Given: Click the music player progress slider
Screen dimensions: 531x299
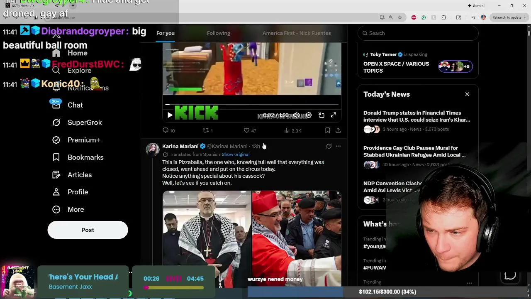Looking at the screenshot, I should click(x=174, y=287).
